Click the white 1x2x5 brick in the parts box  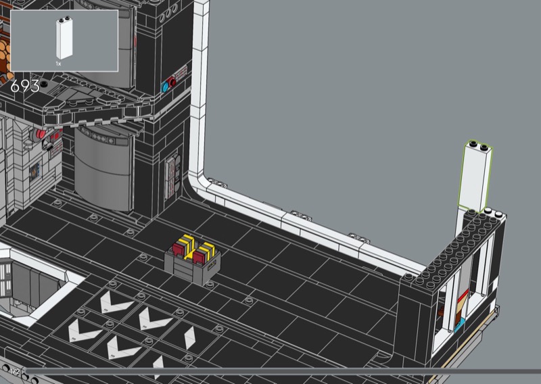(x=64, y=38)
